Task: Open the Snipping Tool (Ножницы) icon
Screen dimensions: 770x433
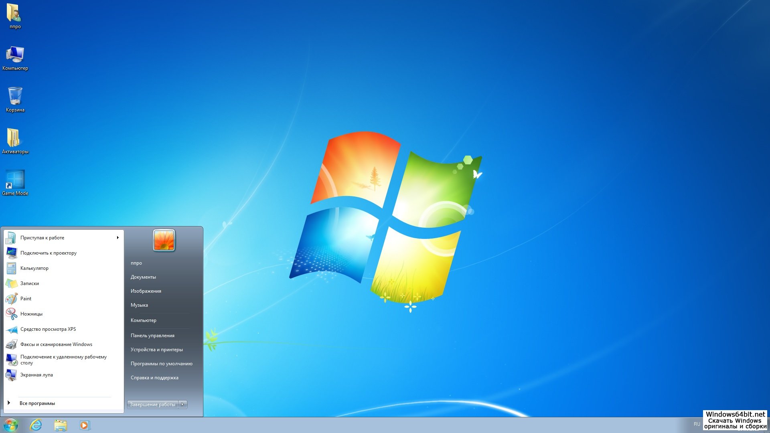Action: coord(12,314)
